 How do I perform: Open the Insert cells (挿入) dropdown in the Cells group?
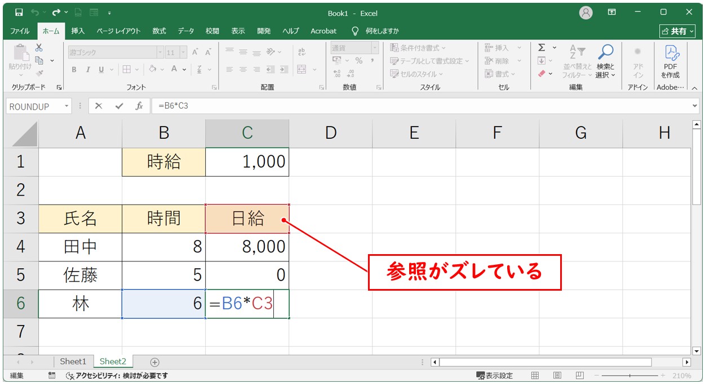pos(503,48)
